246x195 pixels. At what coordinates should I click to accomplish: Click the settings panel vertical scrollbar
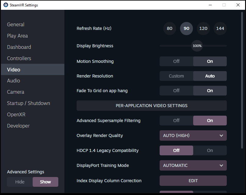pos(242,80)
